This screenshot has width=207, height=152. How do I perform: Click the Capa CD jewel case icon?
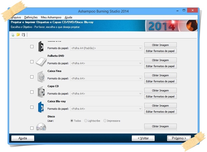[x=41, y=92]
